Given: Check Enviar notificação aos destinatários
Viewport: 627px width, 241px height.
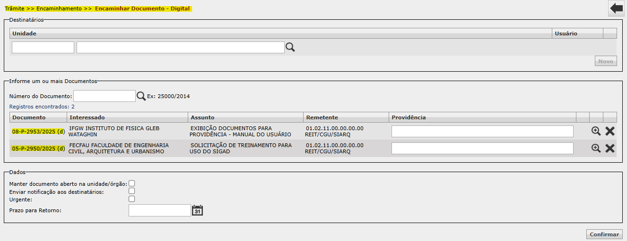Looking at the screenshot, I should [132, 191].
